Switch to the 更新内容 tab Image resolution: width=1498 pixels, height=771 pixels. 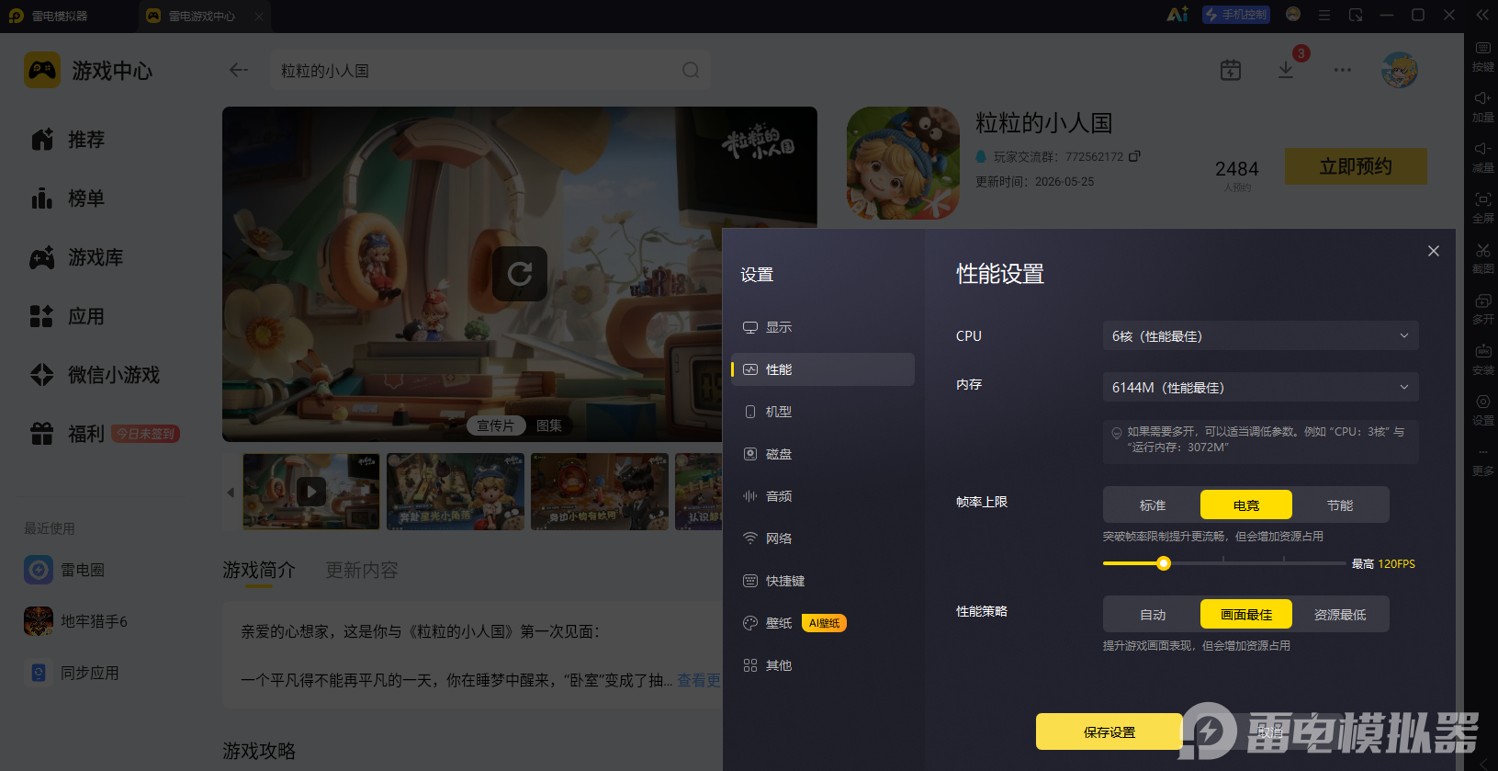coord(362,571)
